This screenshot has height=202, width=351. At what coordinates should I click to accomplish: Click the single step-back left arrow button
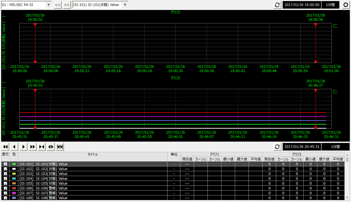[15, 147]
